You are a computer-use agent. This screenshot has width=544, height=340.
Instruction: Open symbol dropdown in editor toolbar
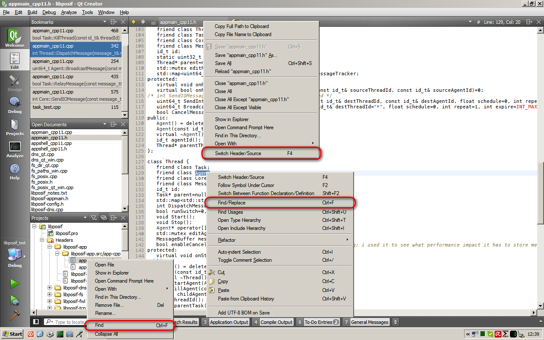coord(470,22)
